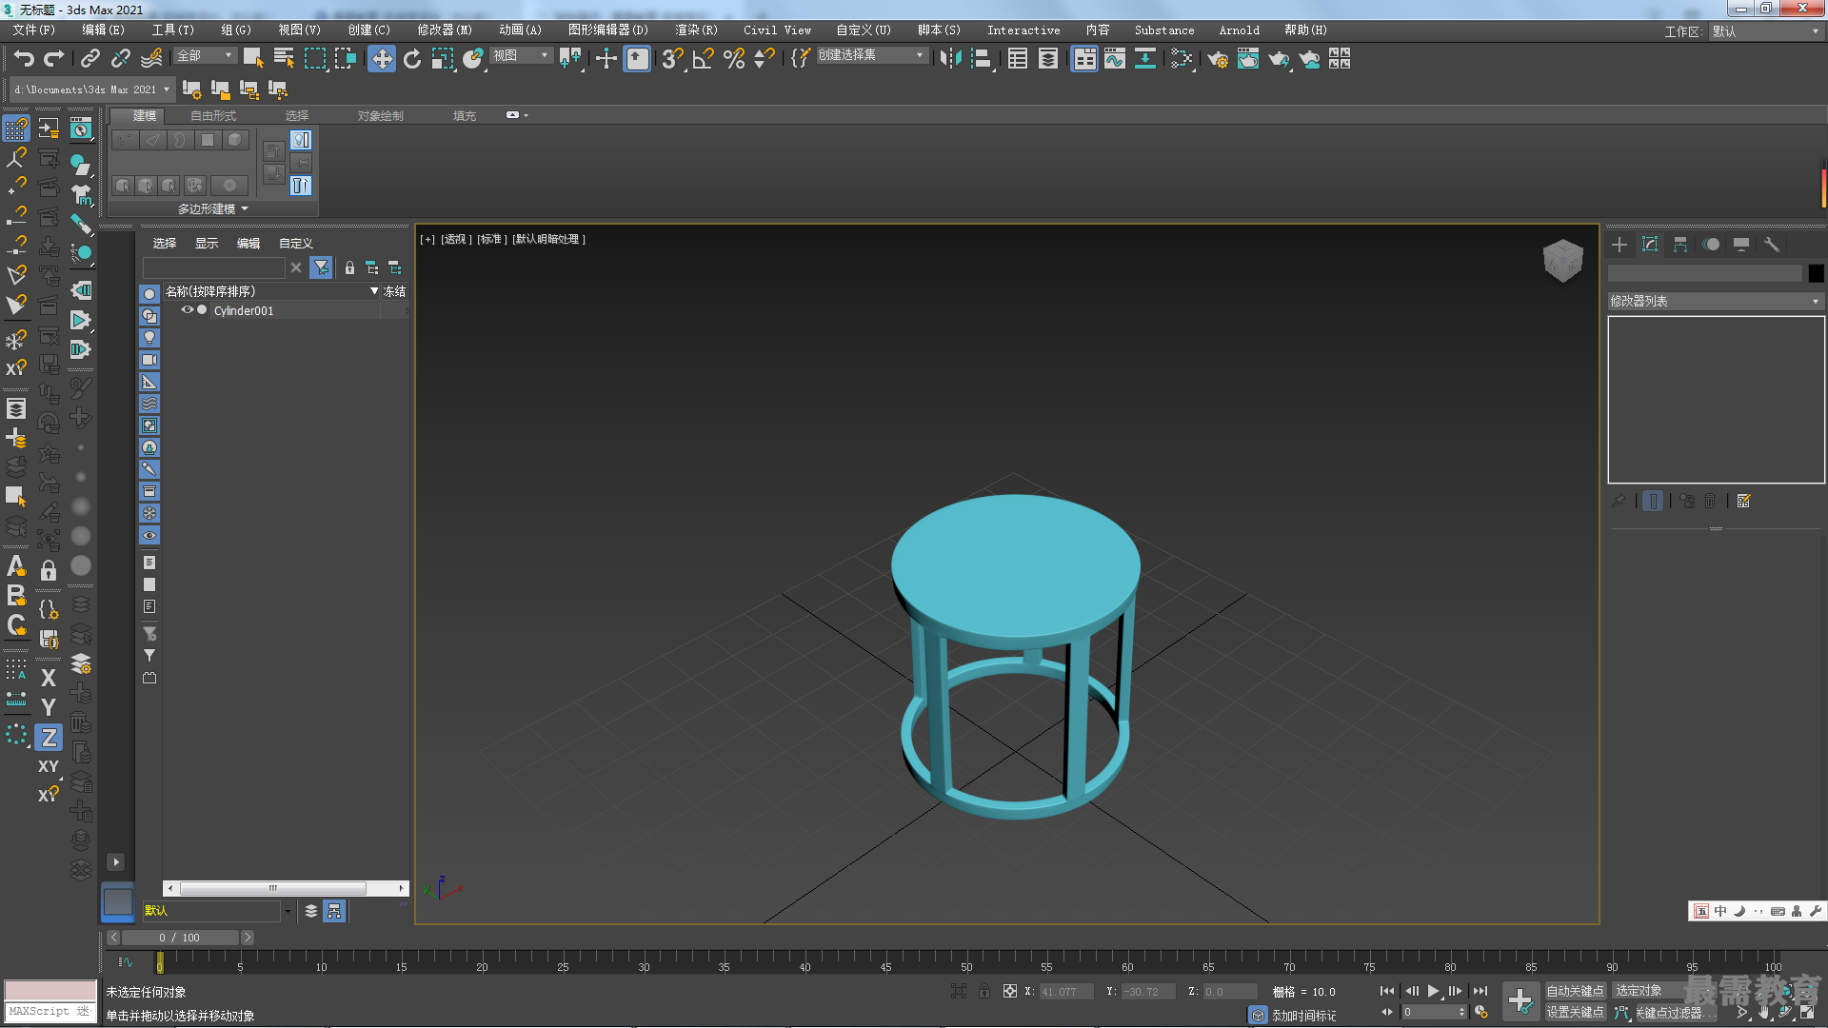Screen dimensions: 1828x1028
Task: Toggle the scene explorer lock icon
Action: click(x=349, y=268)
